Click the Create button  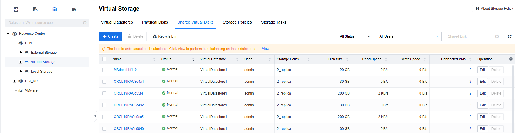tap(110, 36)
